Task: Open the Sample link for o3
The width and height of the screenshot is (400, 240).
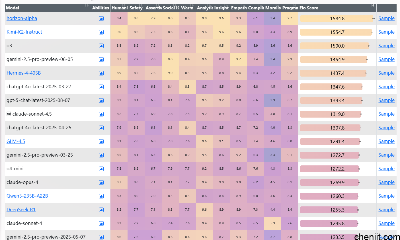Action: [386, 46]
